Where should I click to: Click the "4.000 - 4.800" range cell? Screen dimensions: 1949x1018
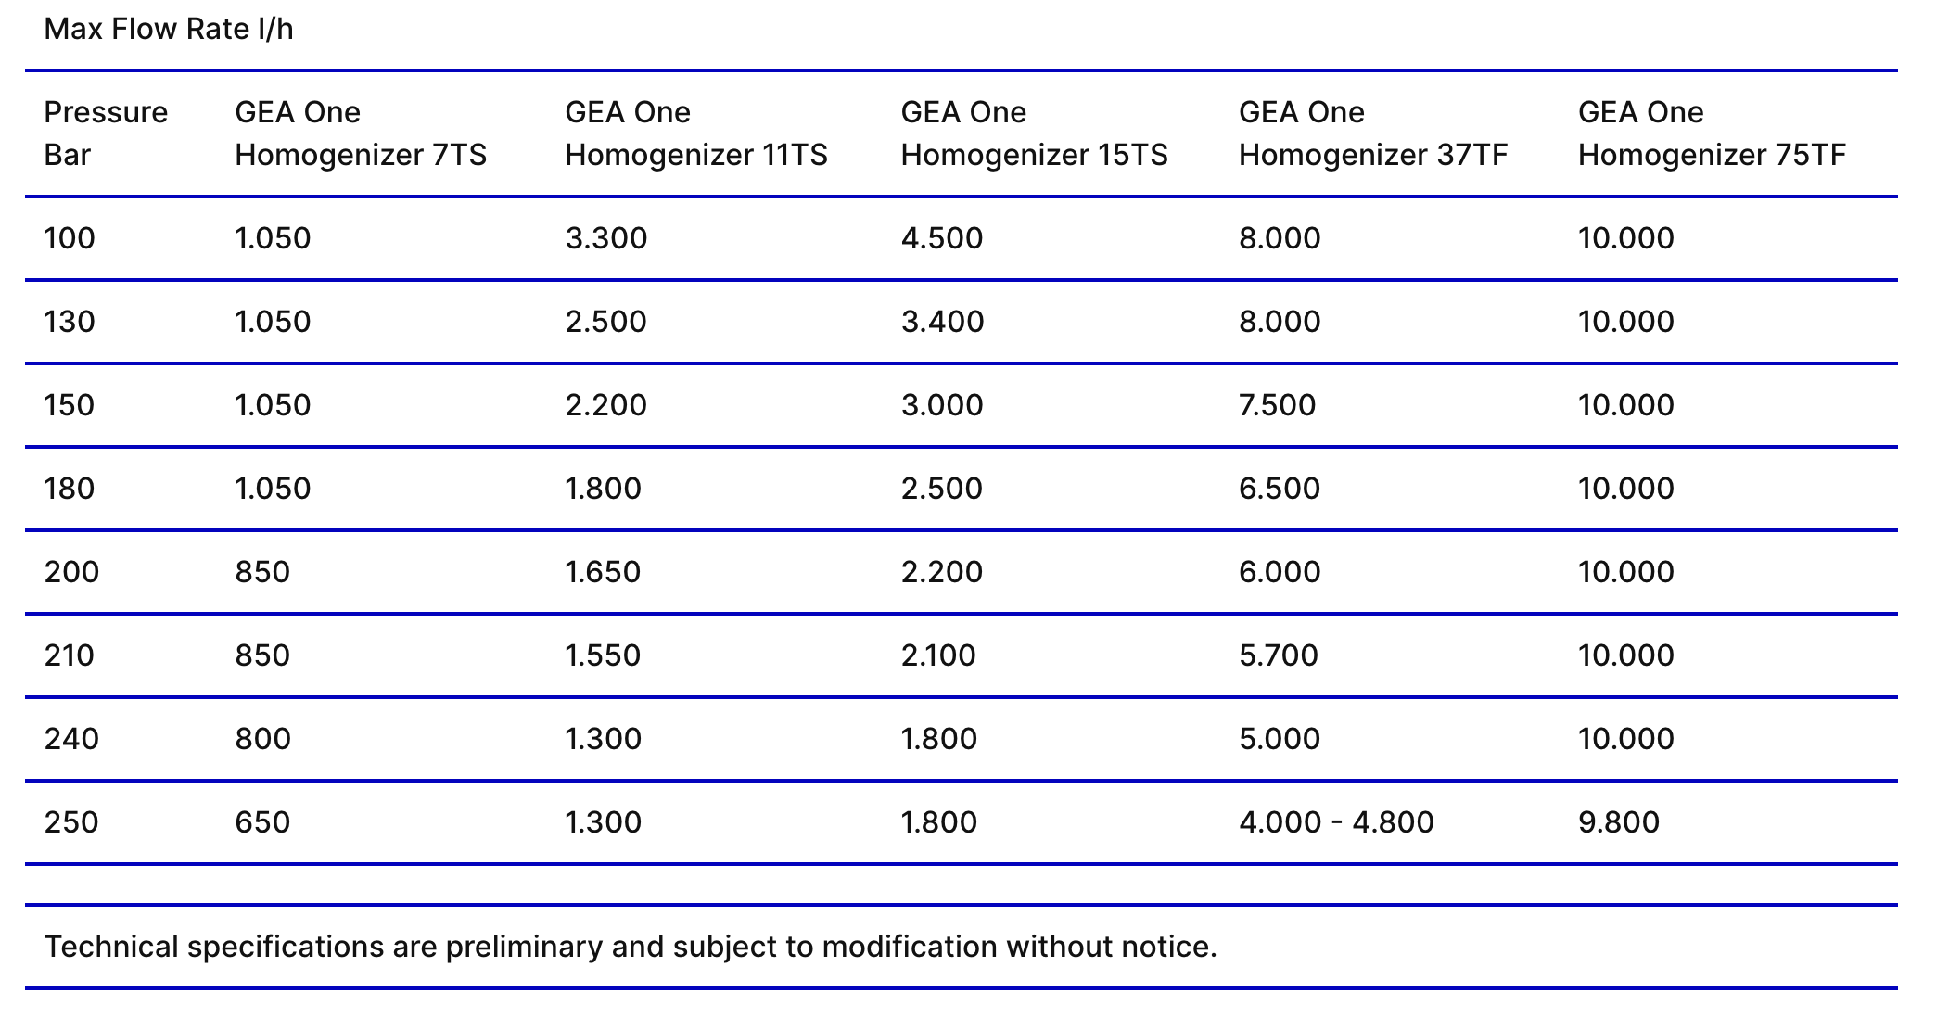pos(1335,822)
